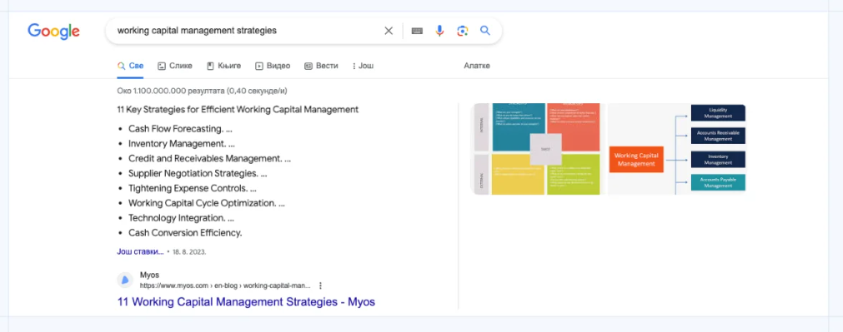
Task: Click the Још ставки link
Action: tap(140, 251)
